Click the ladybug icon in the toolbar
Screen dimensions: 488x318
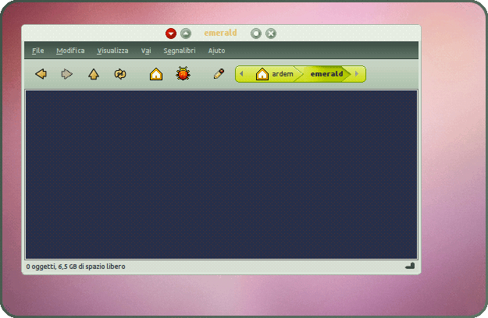(x=183, y=74)
